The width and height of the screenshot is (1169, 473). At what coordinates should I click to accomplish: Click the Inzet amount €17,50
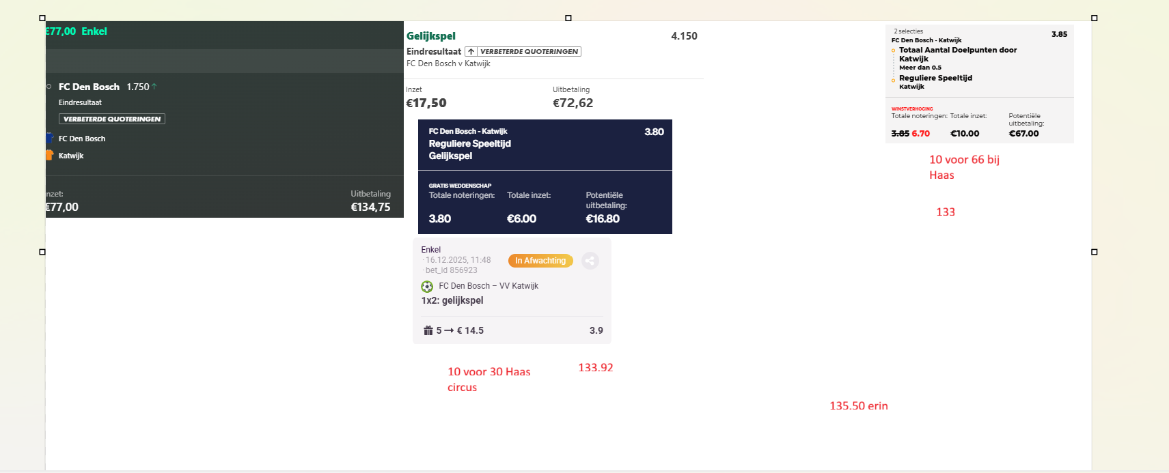(426, 103)
